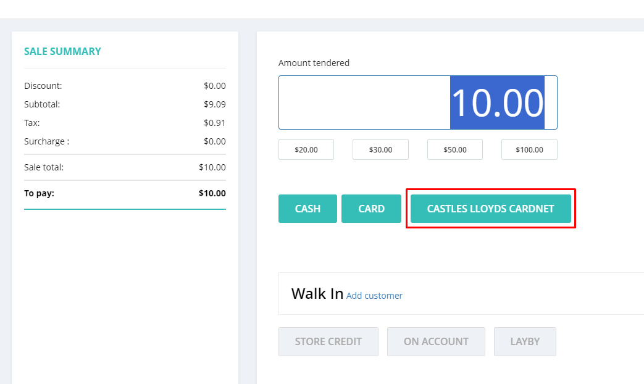Screen dimensions: 644x384
Task: Click the Amount tendered label
Action: click(x=314, y=63)
